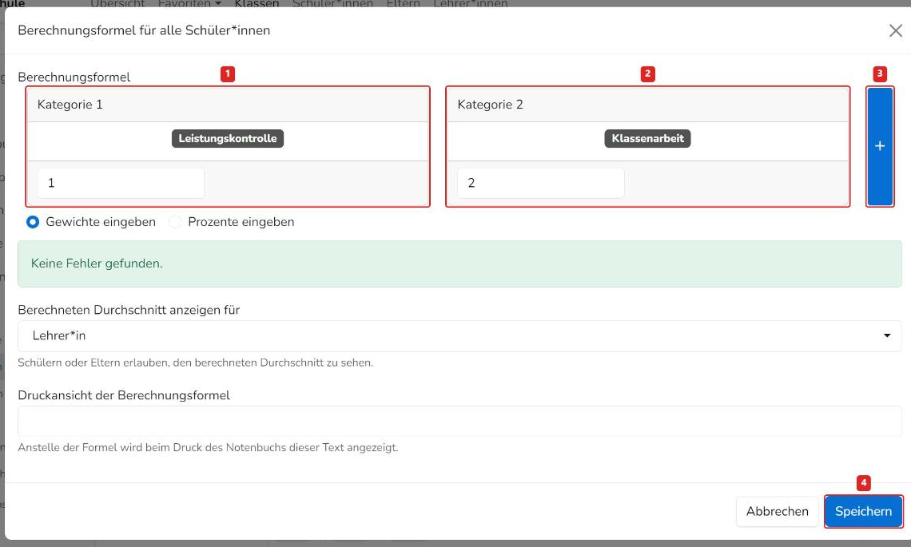Click the Leistungskontrolle tag in Kategorie 1
The width and height of the screenshot is (911, 547).
click(228, 139)
